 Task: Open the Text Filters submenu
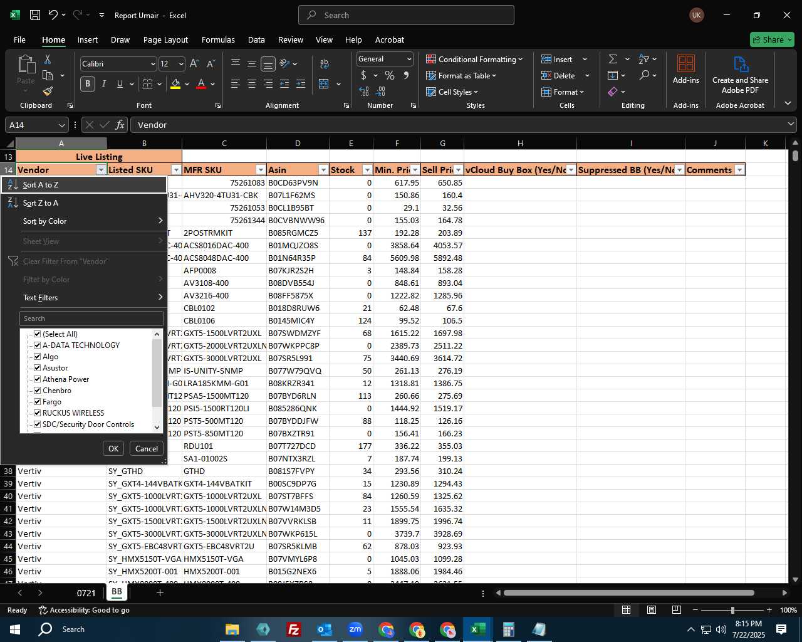84,298
